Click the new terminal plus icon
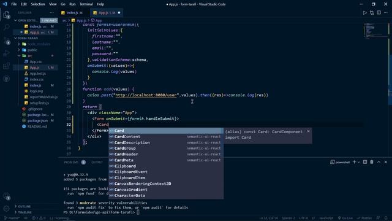 point(354,162)
